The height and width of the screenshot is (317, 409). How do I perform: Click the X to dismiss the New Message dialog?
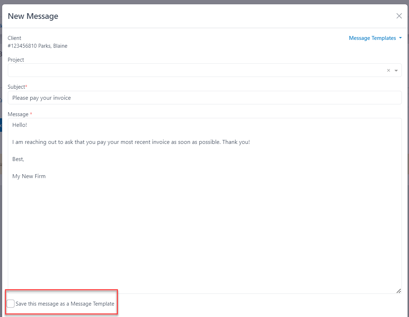399,16
